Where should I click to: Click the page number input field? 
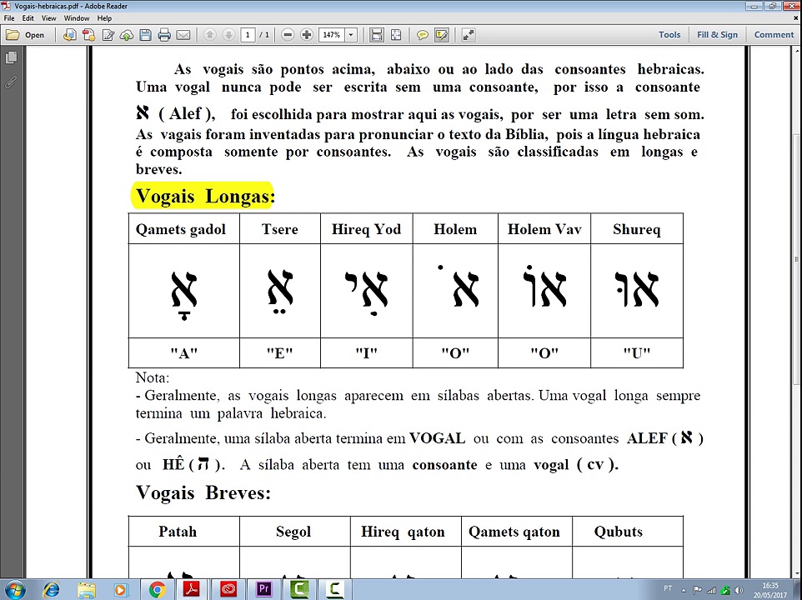click(248, 35)
